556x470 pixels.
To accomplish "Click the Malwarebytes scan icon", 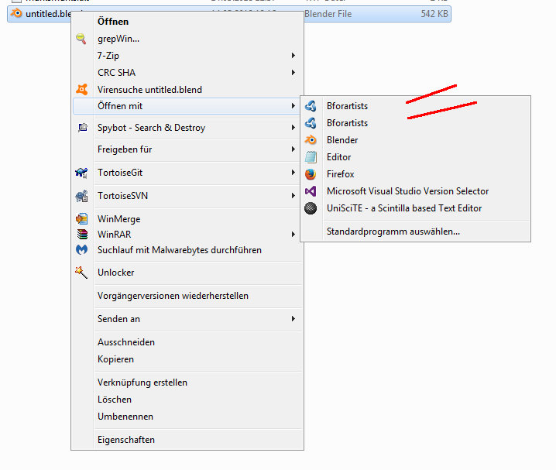I will pos(81,250).
